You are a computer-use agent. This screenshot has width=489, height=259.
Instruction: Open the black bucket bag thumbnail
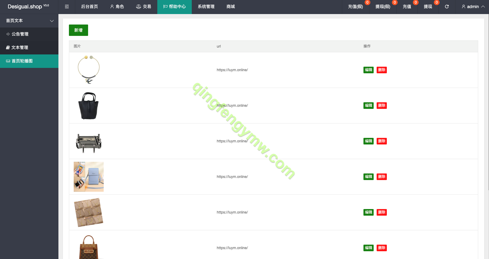[x=89, y=106]
